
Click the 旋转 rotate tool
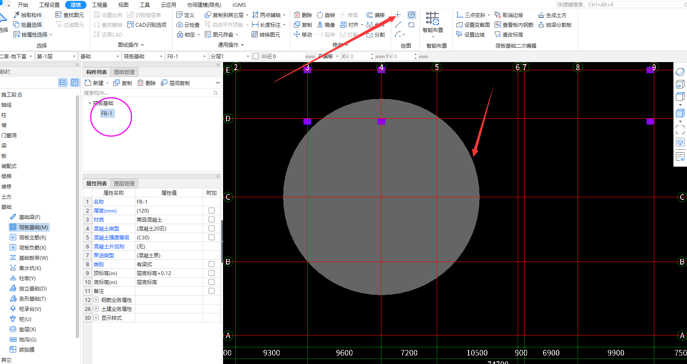coord(326,15)
